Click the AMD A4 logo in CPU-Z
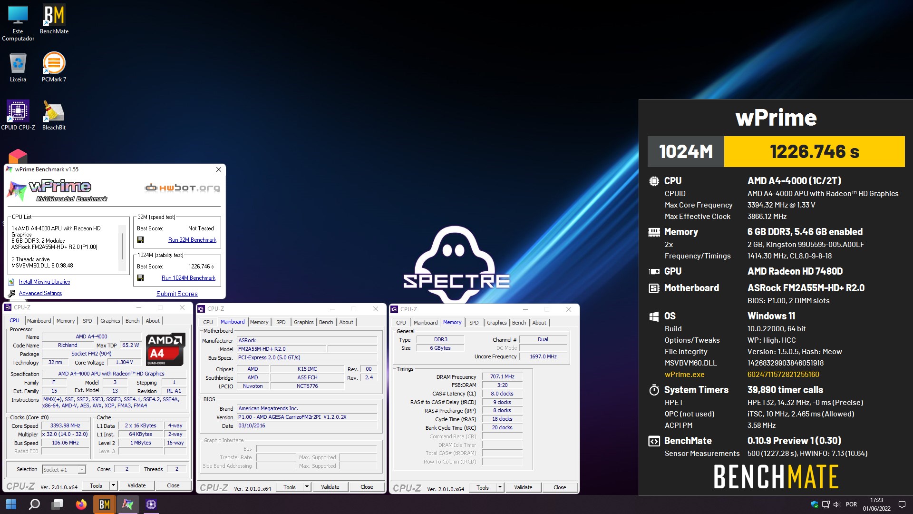This screenshot has width=913, height=514. pyautogui.click(x=165, y=349)
